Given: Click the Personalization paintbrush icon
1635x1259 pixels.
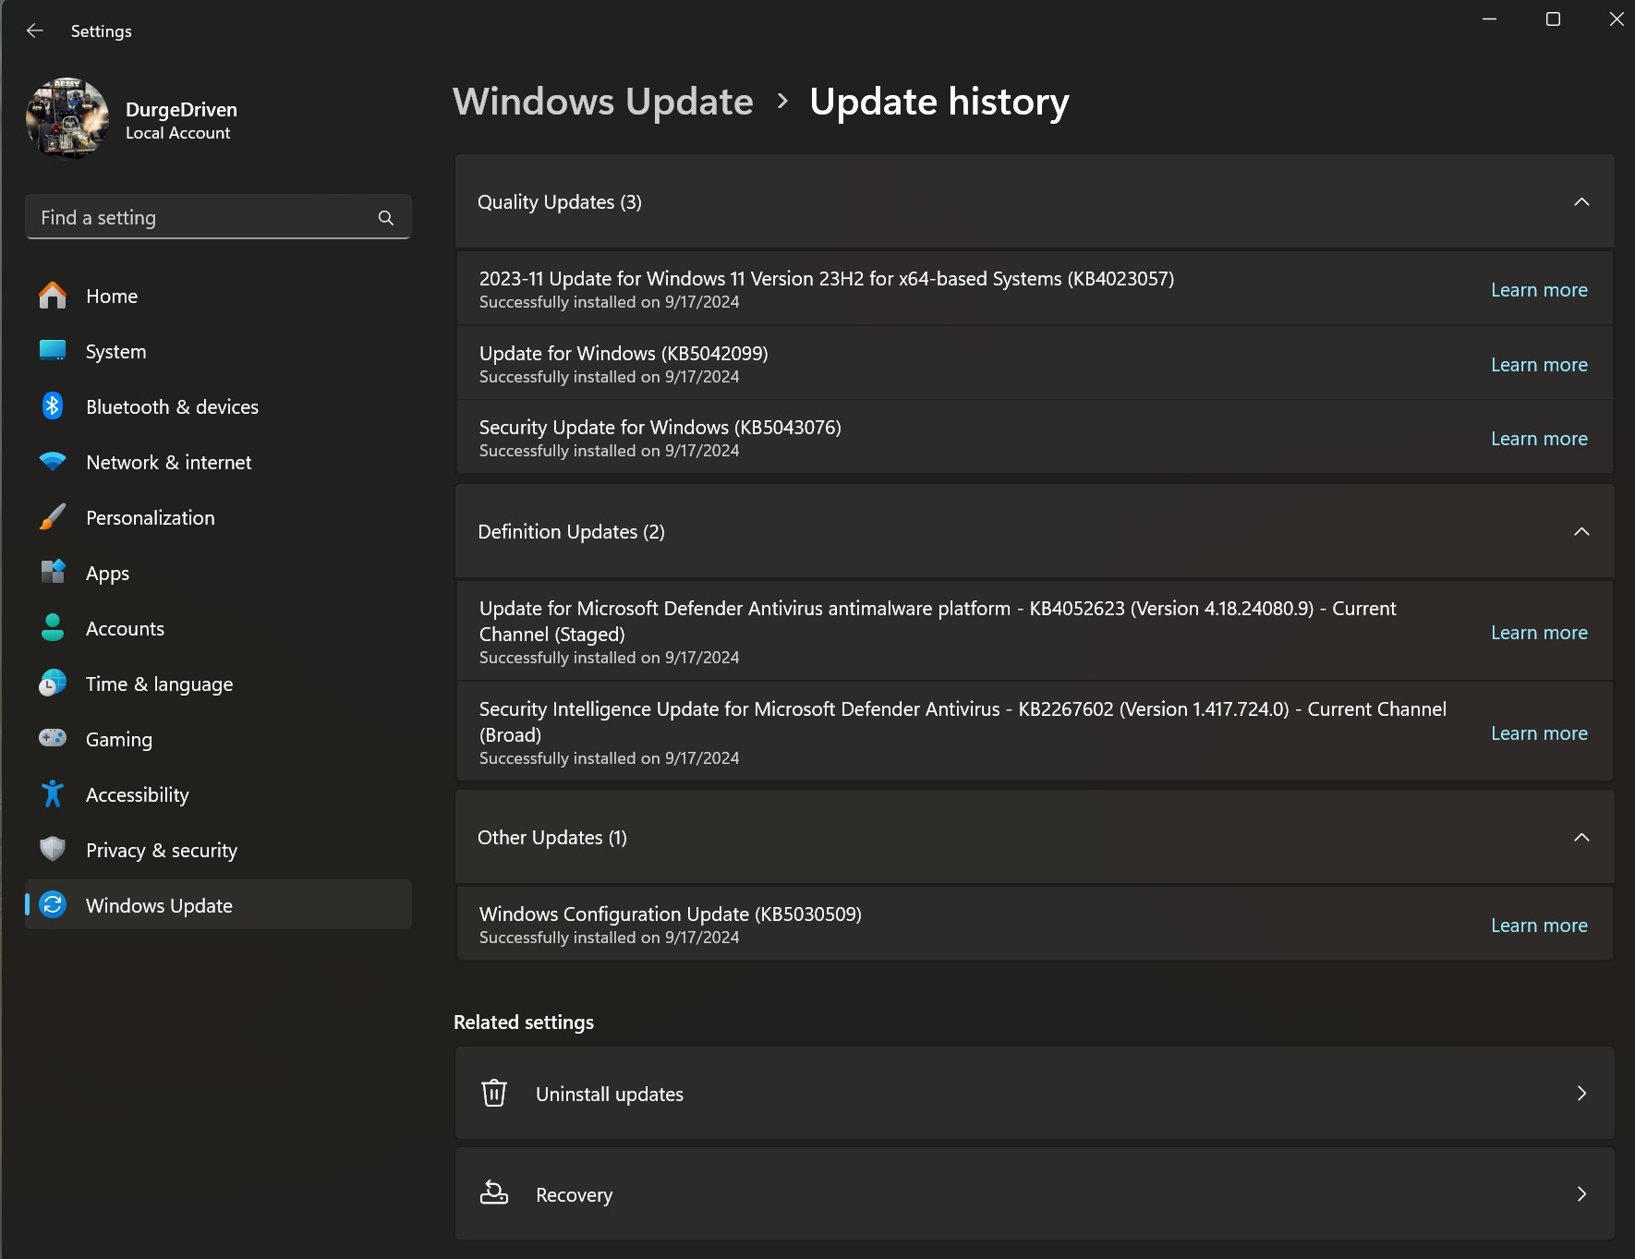Looking at the screenshot, I should click(x=53, y=517).
